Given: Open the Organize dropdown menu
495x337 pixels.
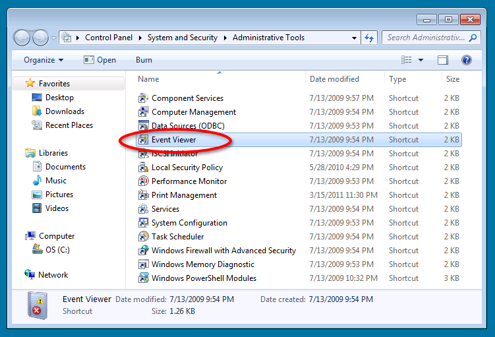Looking at the screenshot, I should 44,60.
